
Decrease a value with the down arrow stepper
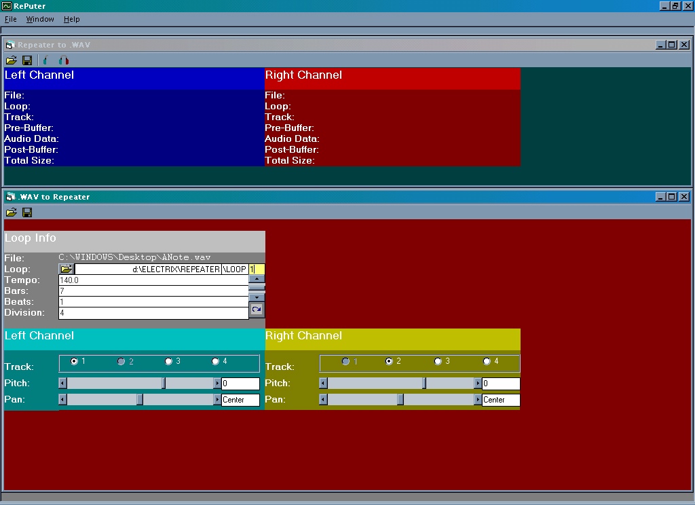coord(256,297)
